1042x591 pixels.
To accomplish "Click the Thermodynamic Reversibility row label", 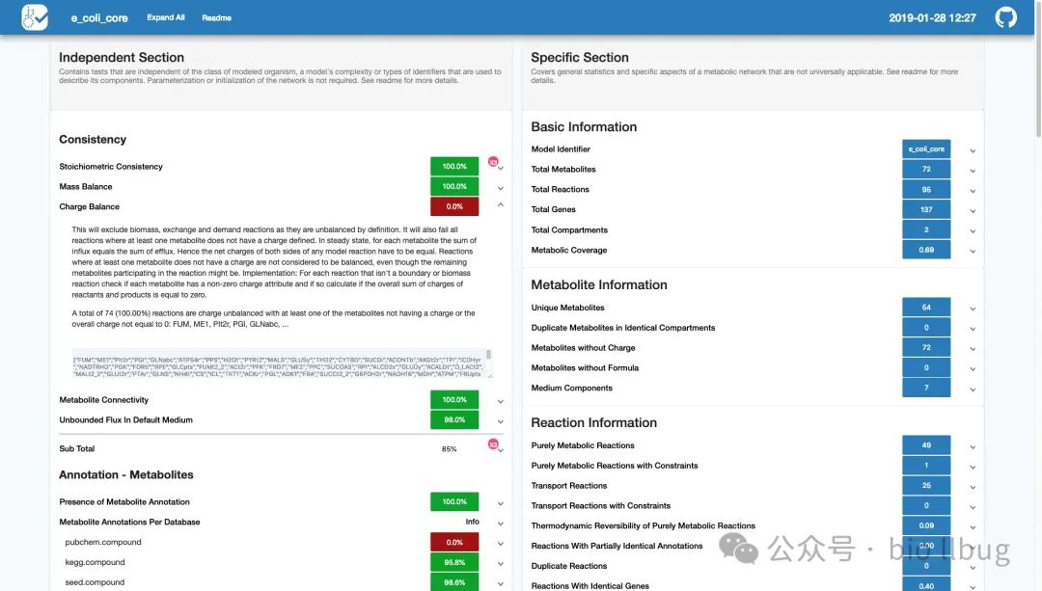I will click(643, 526).
